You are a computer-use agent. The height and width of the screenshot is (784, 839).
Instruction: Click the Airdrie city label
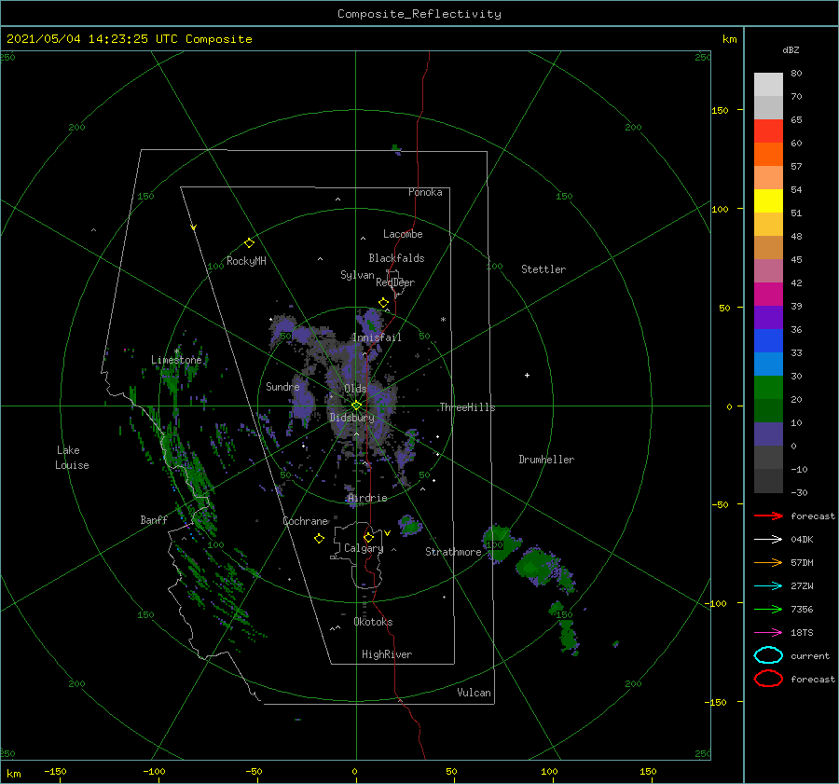[367, 498]
